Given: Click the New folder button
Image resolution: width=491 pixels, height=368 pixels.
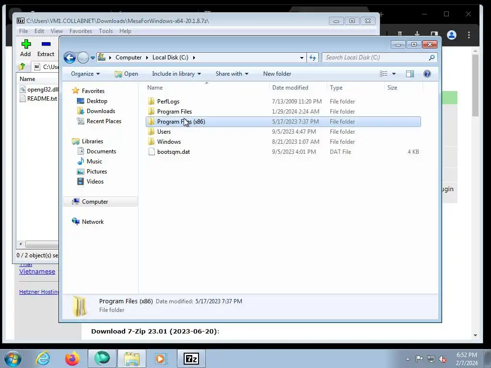Looking at the screenshot, I should click(x=277, y=74).
